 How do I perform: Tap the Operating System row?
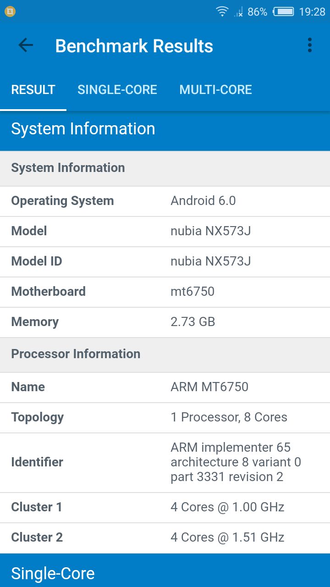(x=165, y=201)
